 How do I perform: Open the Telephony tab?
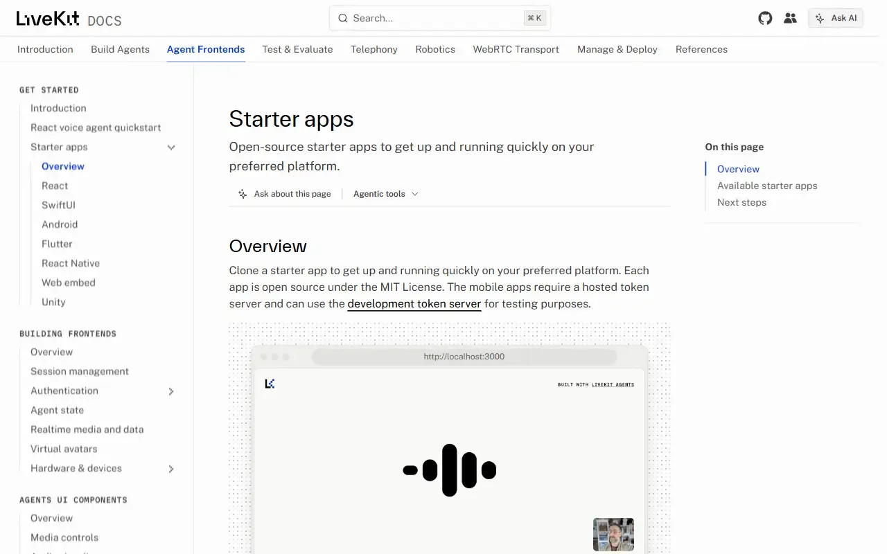tap(374, 49)
